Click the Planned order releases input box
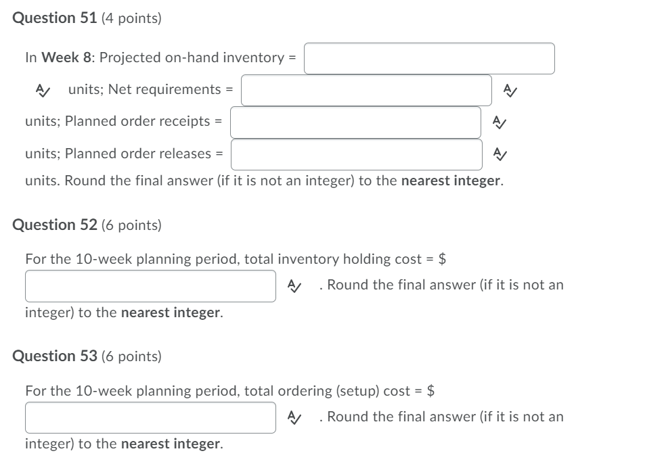This screenshot has height=466, width=664. 355,154
